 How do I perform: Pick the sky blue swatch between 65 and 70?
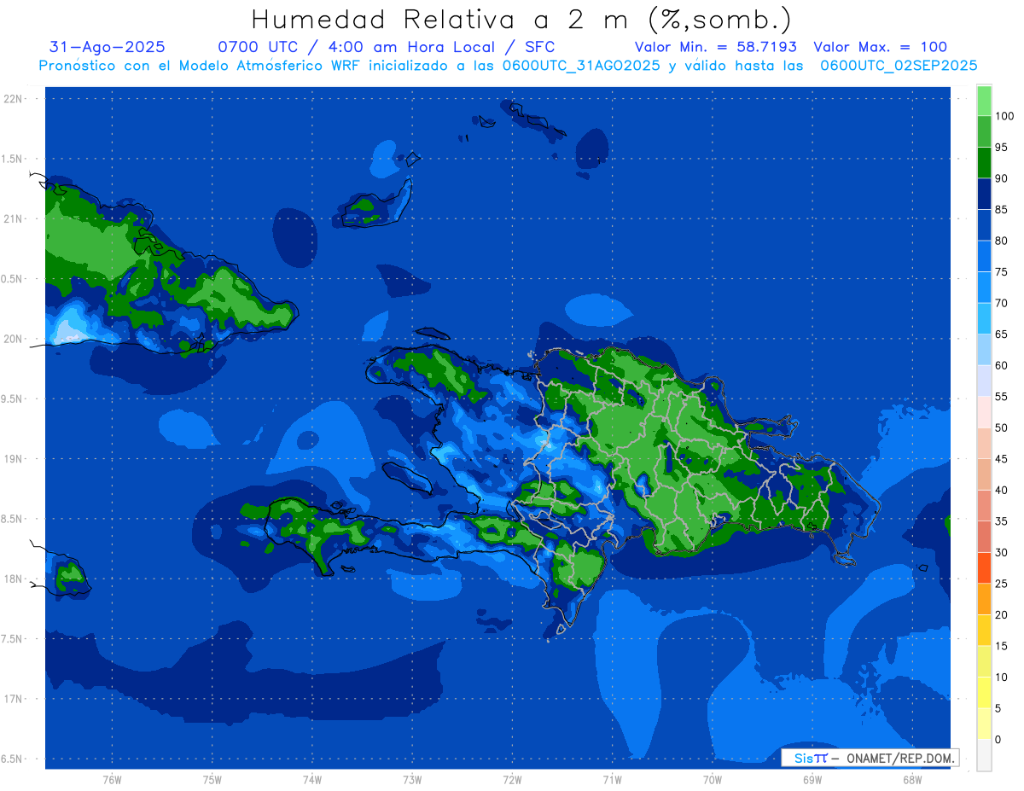point(984,318)
